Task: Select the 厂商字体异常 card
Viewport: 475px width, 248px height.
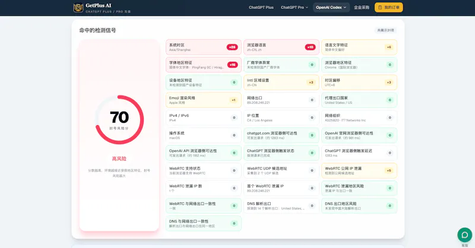Action: 281,65
